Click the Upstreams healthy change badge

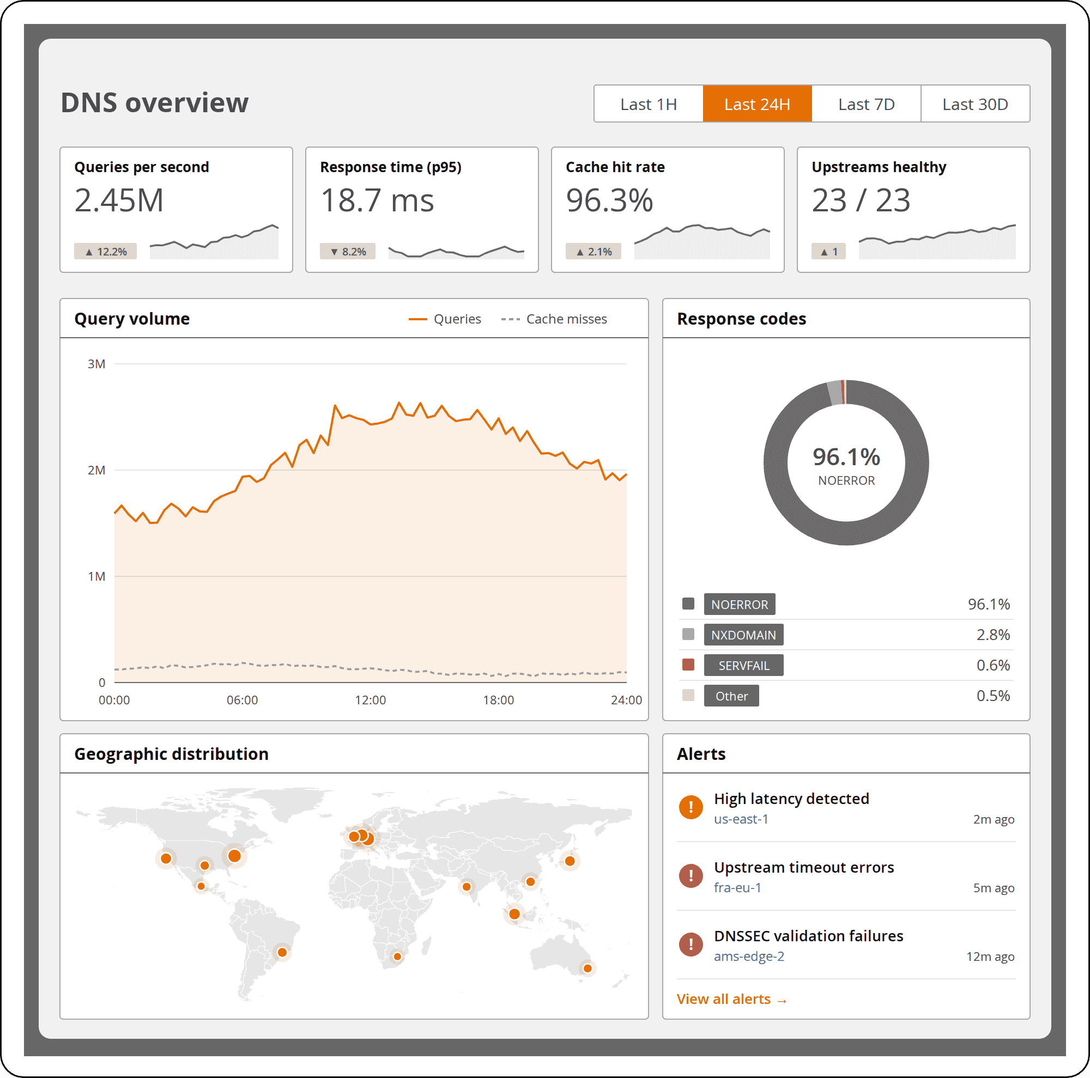[x=828, y=252]
